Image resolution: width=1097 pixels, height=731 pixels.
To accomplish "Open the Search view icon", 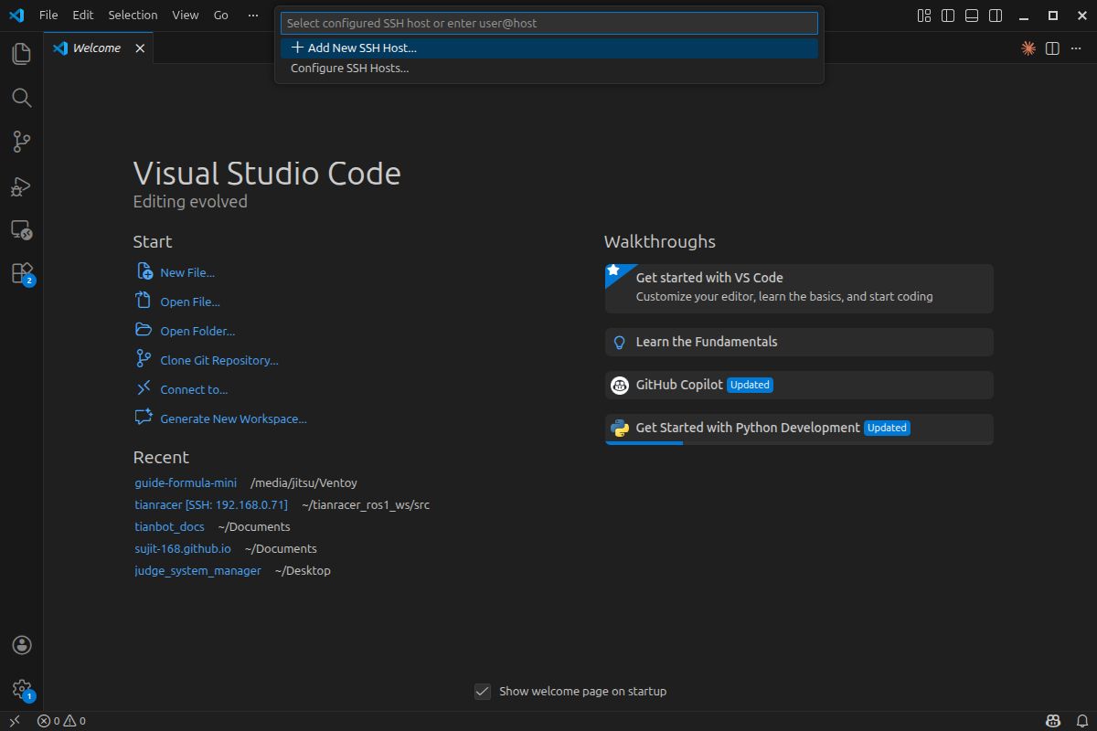I will tap(22, 98).
